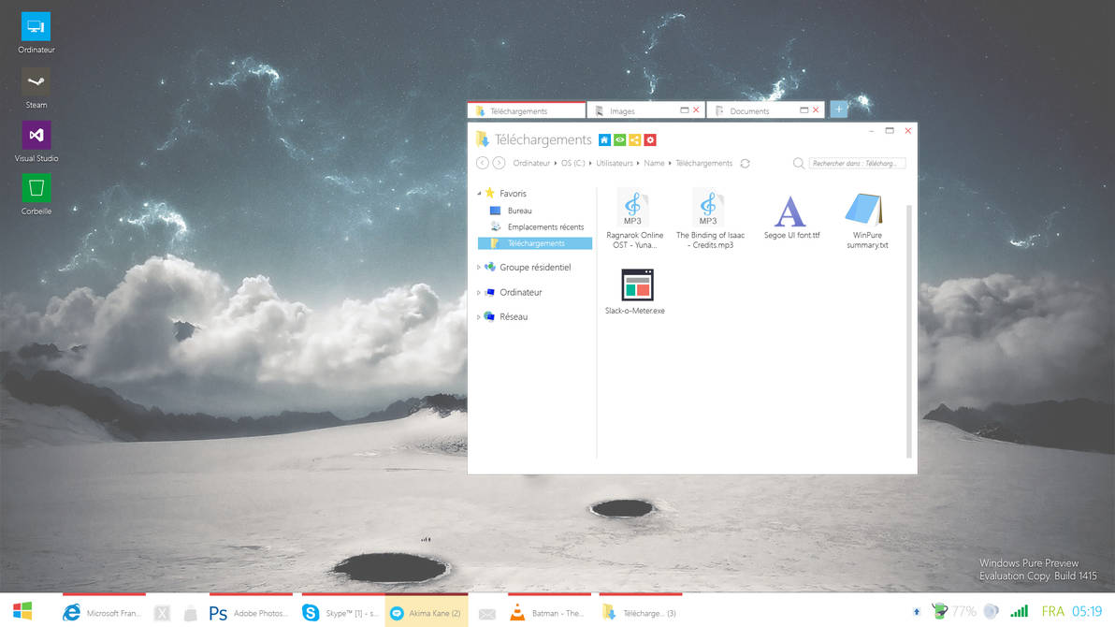Open the Windows Start button
The width and height of the screenshot is (1115, 627).
click(x=22, y=611)
